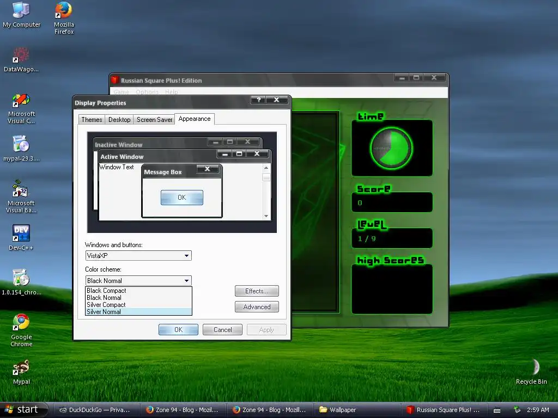Close the Russian Square Plus window
Screen dimensions: 558x418
pyautogui.click(x=434, y=77)
